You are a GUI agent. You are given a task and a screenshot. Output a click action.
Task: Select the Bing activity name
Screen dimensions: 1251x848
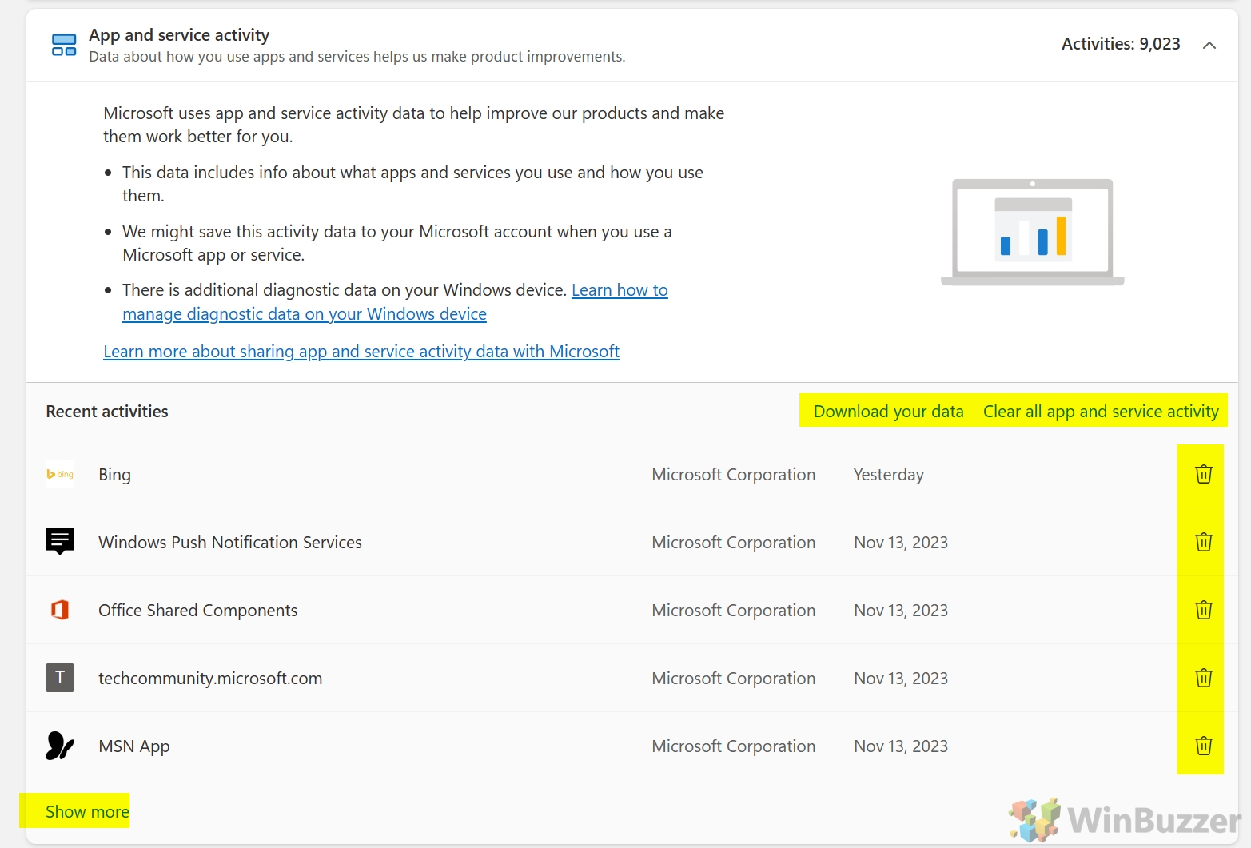114,475
